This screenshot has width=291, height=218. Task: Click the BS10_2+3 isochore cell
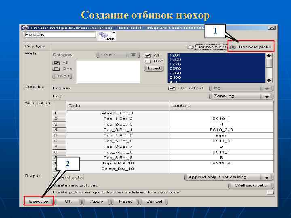point(221,130)
